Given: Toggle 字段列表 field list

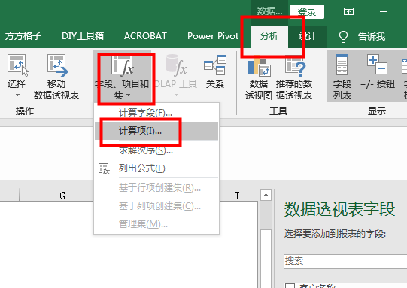Looking at the screenshot, I should tap(342, 77).
